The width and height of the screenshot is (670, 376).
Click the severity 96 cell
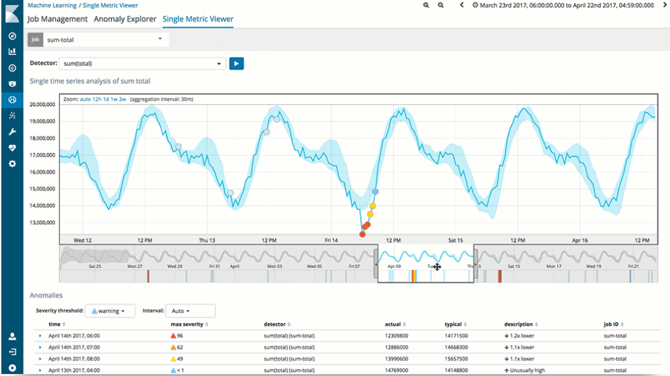177,336
